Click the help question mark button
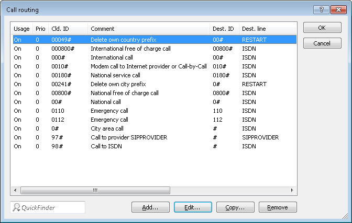Viewport: 352px width, 223px height. pos(321,9)
